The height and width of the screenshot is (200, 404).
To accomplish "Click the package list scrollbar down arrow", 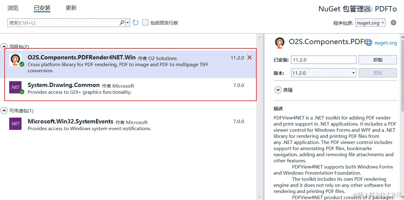I will click(260, 197).
